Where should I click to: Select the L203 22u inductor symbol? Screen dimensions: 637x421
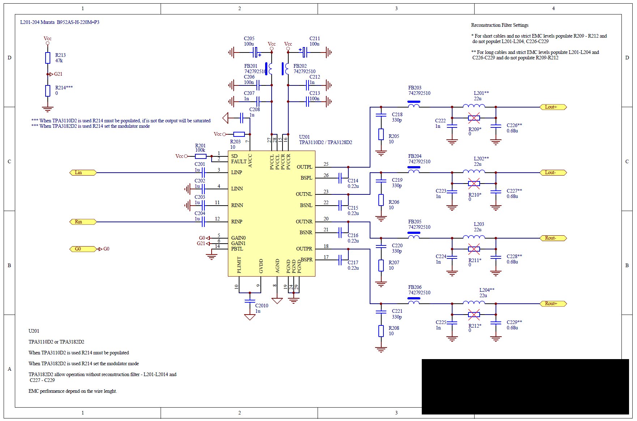(474, 237)
